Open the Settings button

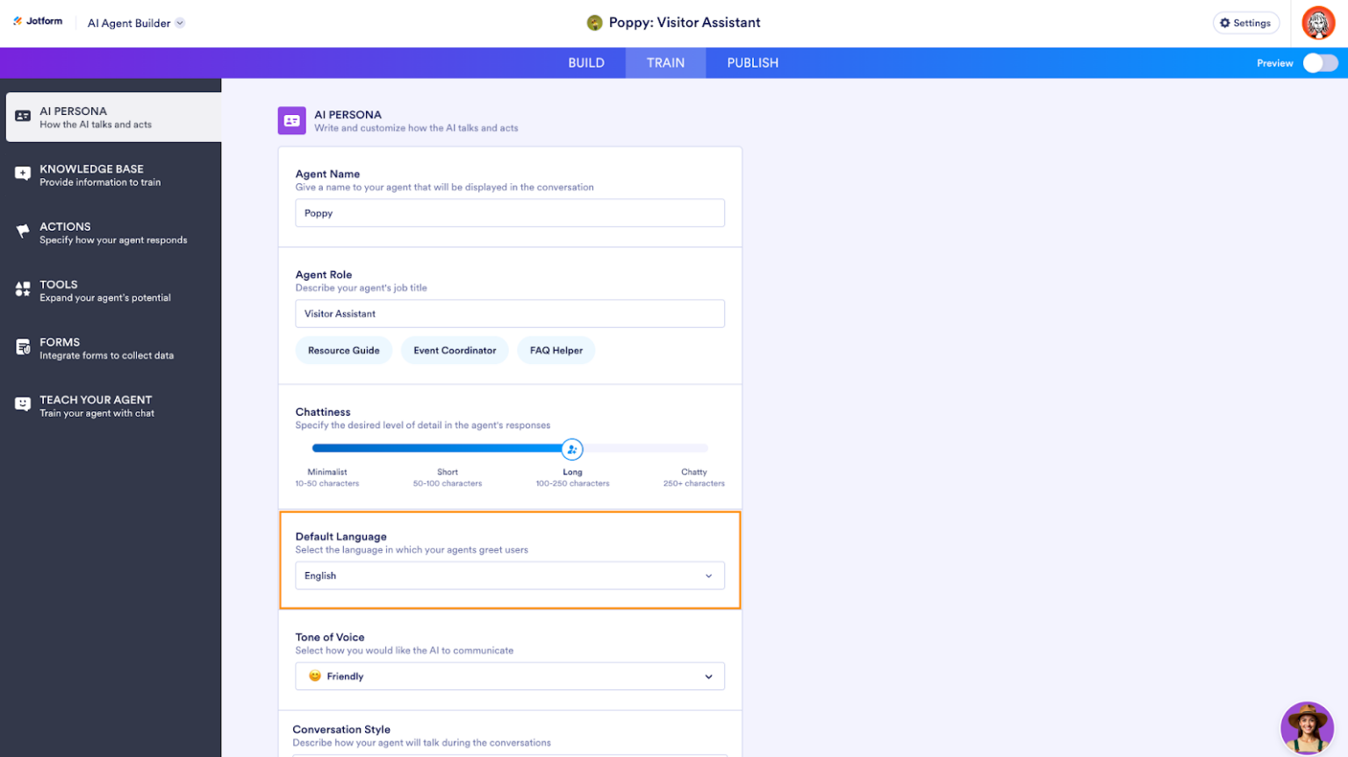pyautogui.click(x=1245, y=23)
